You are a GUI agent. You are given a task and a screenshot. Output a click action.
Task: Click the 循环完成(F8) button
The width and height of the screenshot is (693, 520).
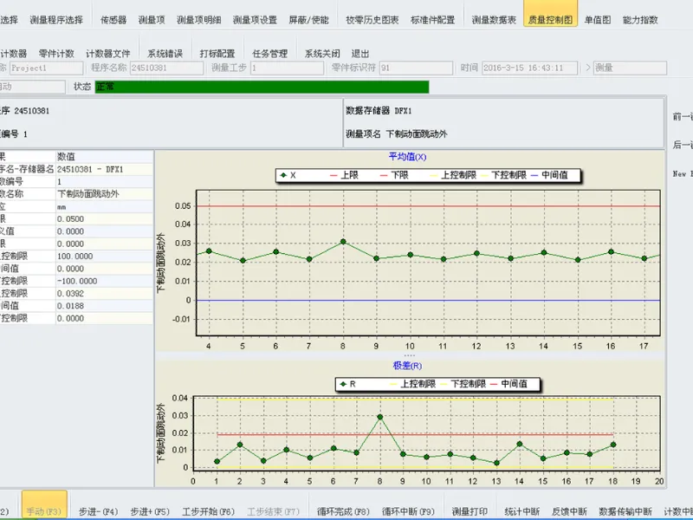pyautogui.click(x=343, y=511)
